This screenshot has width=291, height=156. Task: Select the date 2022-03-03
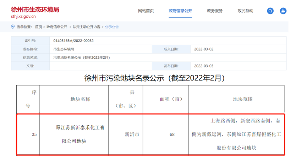point(204,66)
